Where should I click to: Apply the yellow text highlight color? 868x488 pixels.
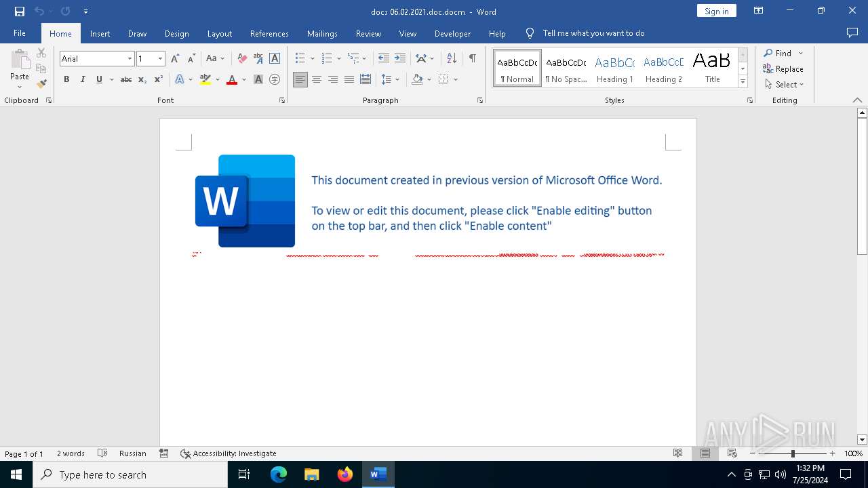205,79
